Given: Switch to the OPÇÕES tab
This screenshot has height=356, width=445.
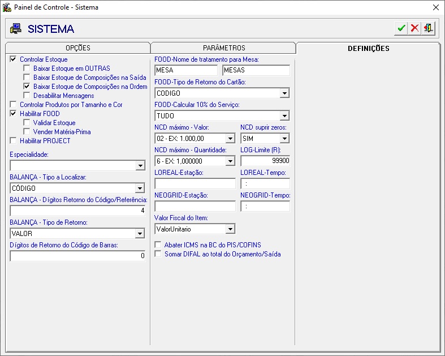Looking at the screenshot, I should (x=77, y=48).
